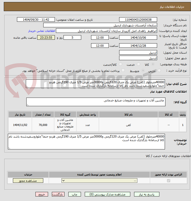191x201 pixels.
Task: Click the requester field ابراهیم زاهدی اصل
Action: coord(107,31)
